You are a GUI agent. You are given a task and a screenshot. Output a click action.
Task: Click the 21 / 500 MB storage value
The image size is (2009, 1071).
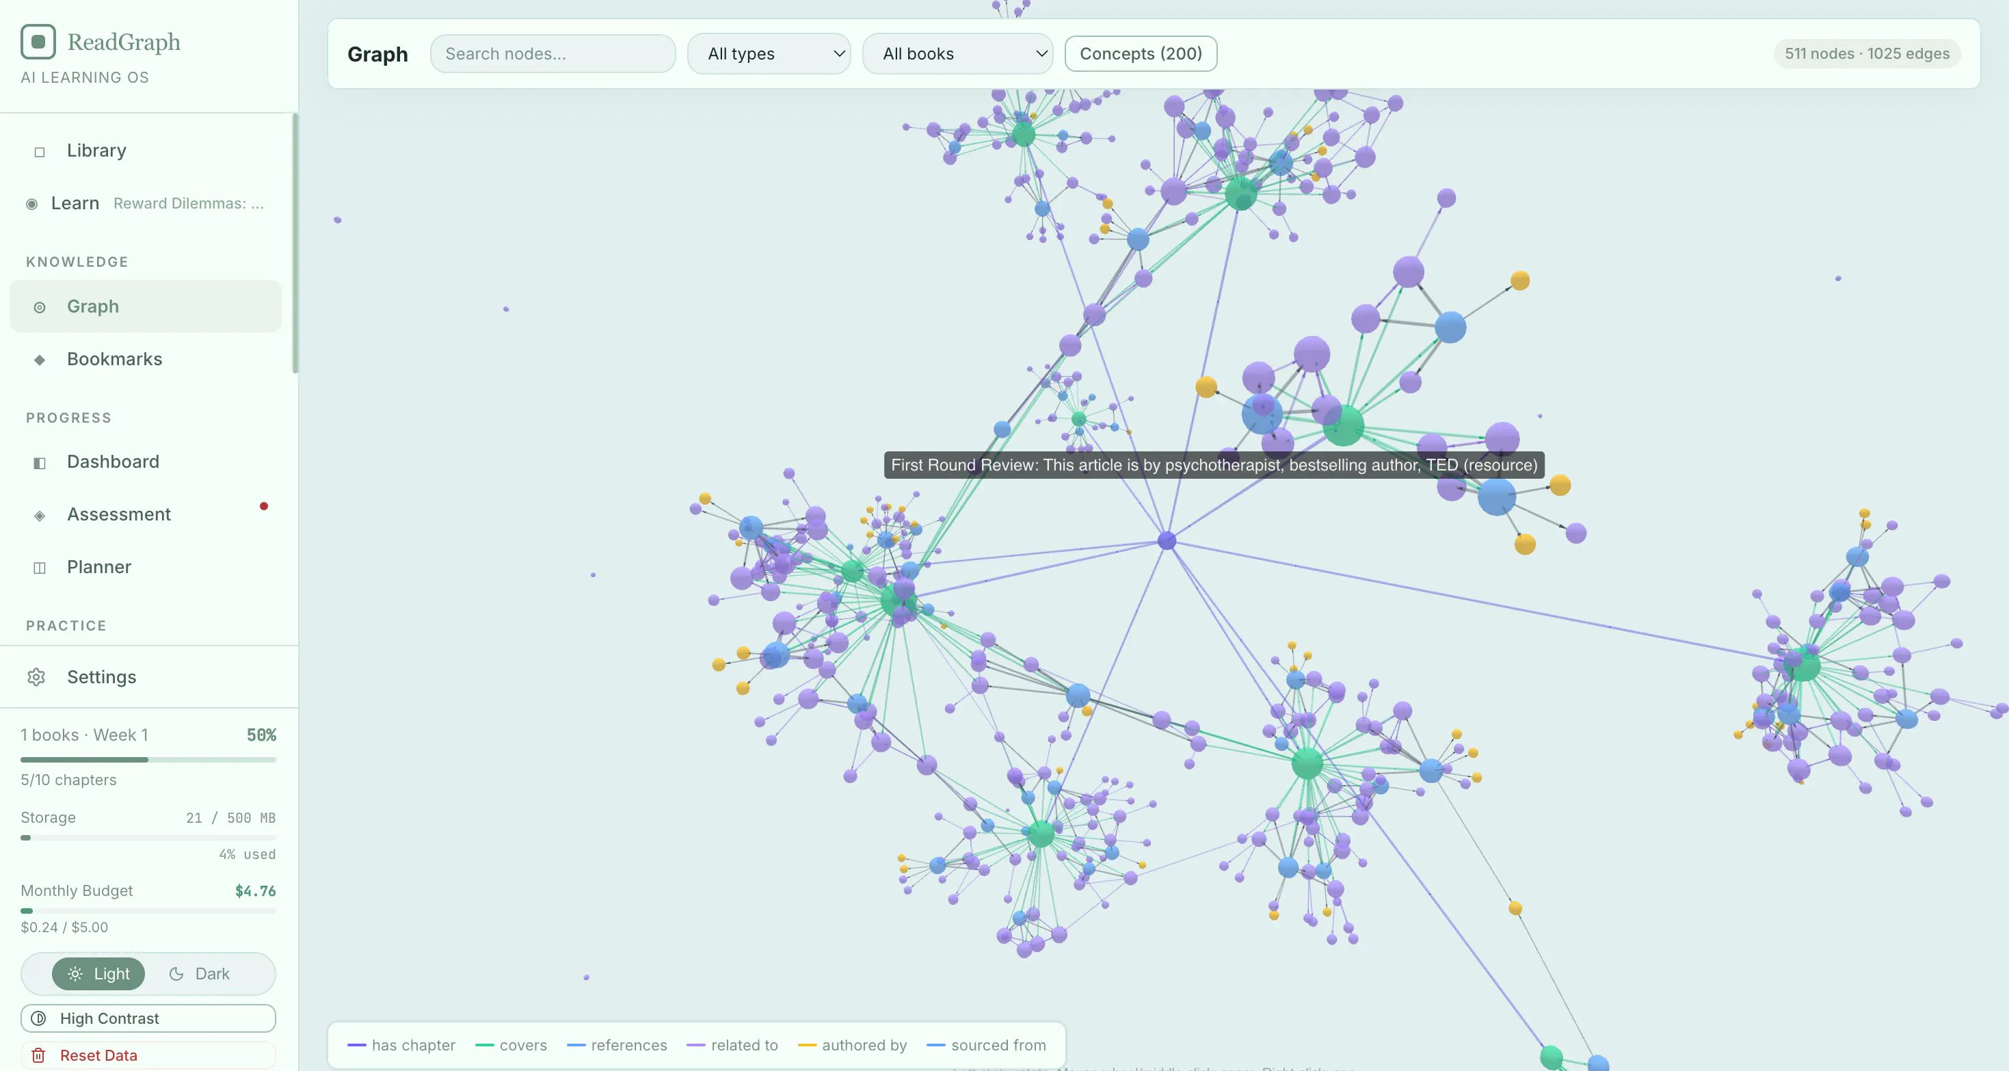(x=231, y=817)
